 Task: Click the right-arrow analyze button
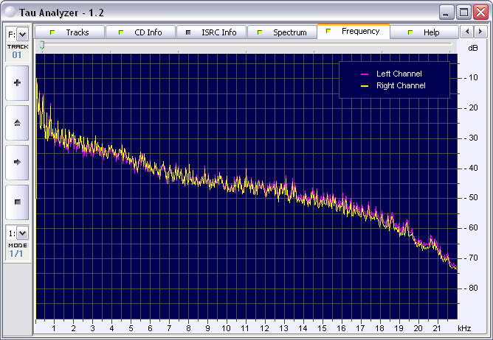tap(17, 161)
